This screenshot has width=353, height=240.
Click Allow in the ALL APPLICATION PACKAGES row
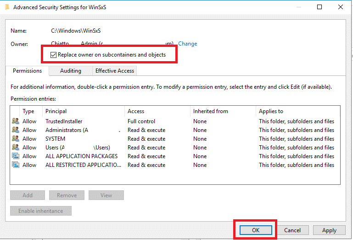[29, 156]
